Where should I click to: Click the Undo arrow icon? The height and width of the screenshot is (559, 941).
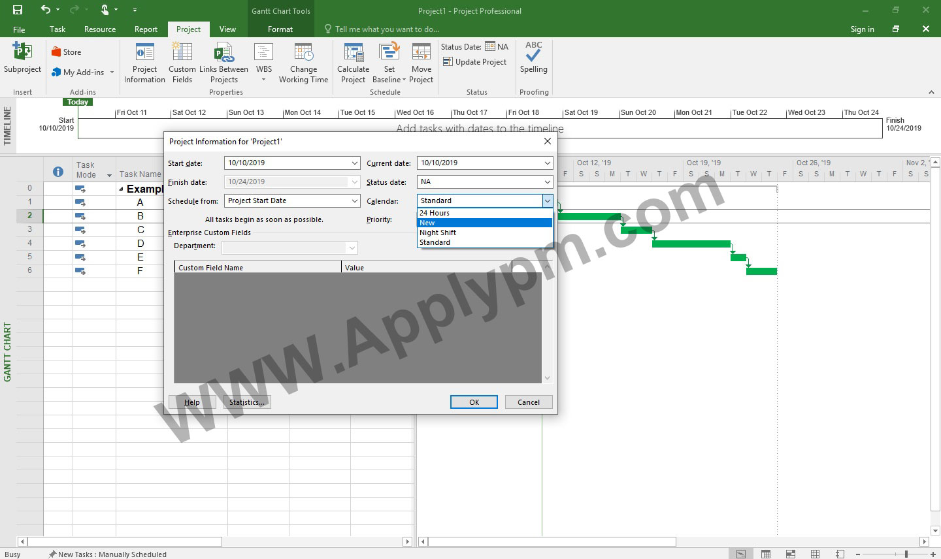click(x=45, y=10)
